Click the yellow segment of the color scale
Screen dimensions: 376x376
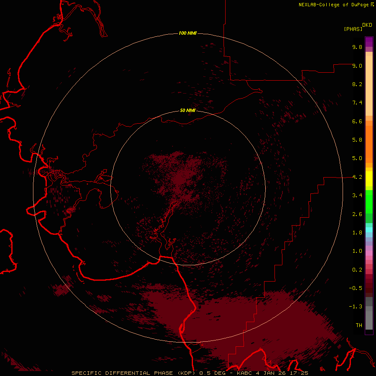[x=369, y=179]
